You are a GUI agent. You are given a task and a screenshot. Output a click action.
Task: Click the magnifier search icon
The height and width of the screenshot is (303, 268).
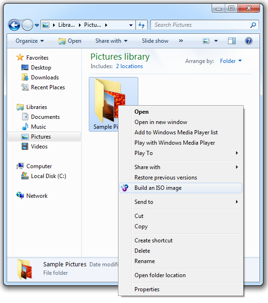click(253, 25)
